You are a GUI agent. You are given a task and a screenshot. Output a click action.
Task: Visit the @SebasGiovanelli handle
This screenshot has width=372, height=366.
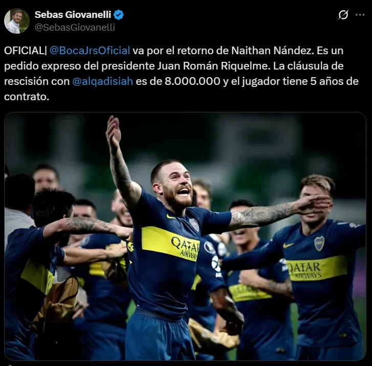pyautogui.click(x=75, y=27)
